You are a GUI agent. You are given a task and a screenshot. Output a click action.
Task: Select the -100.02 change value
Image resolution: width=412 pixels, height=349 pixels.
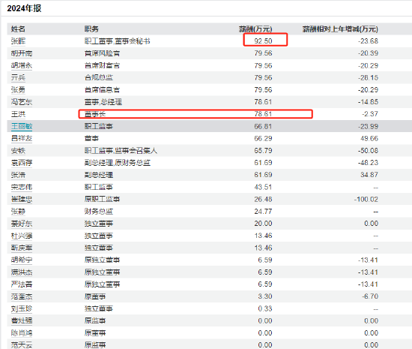(x=366, y=199)
